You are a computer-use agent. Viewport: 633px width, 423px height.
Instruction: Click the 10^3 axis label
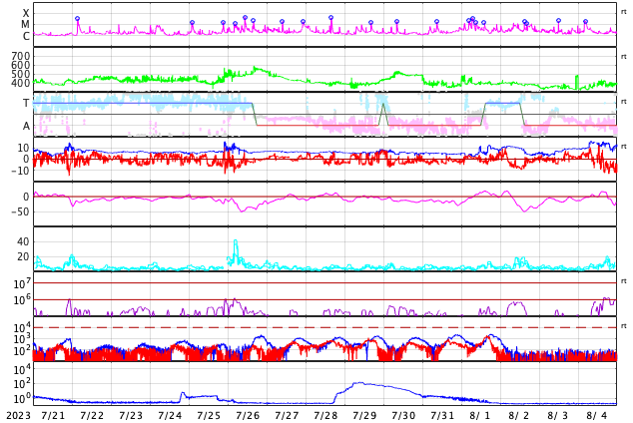tap(21, 339)
